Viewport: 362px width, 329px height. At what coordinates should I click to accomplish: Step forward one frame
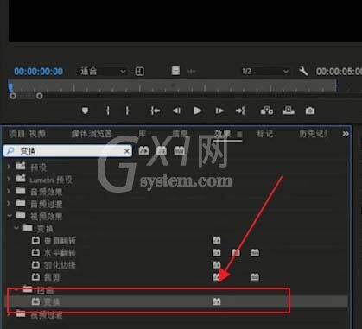click(x=219, y=111)
